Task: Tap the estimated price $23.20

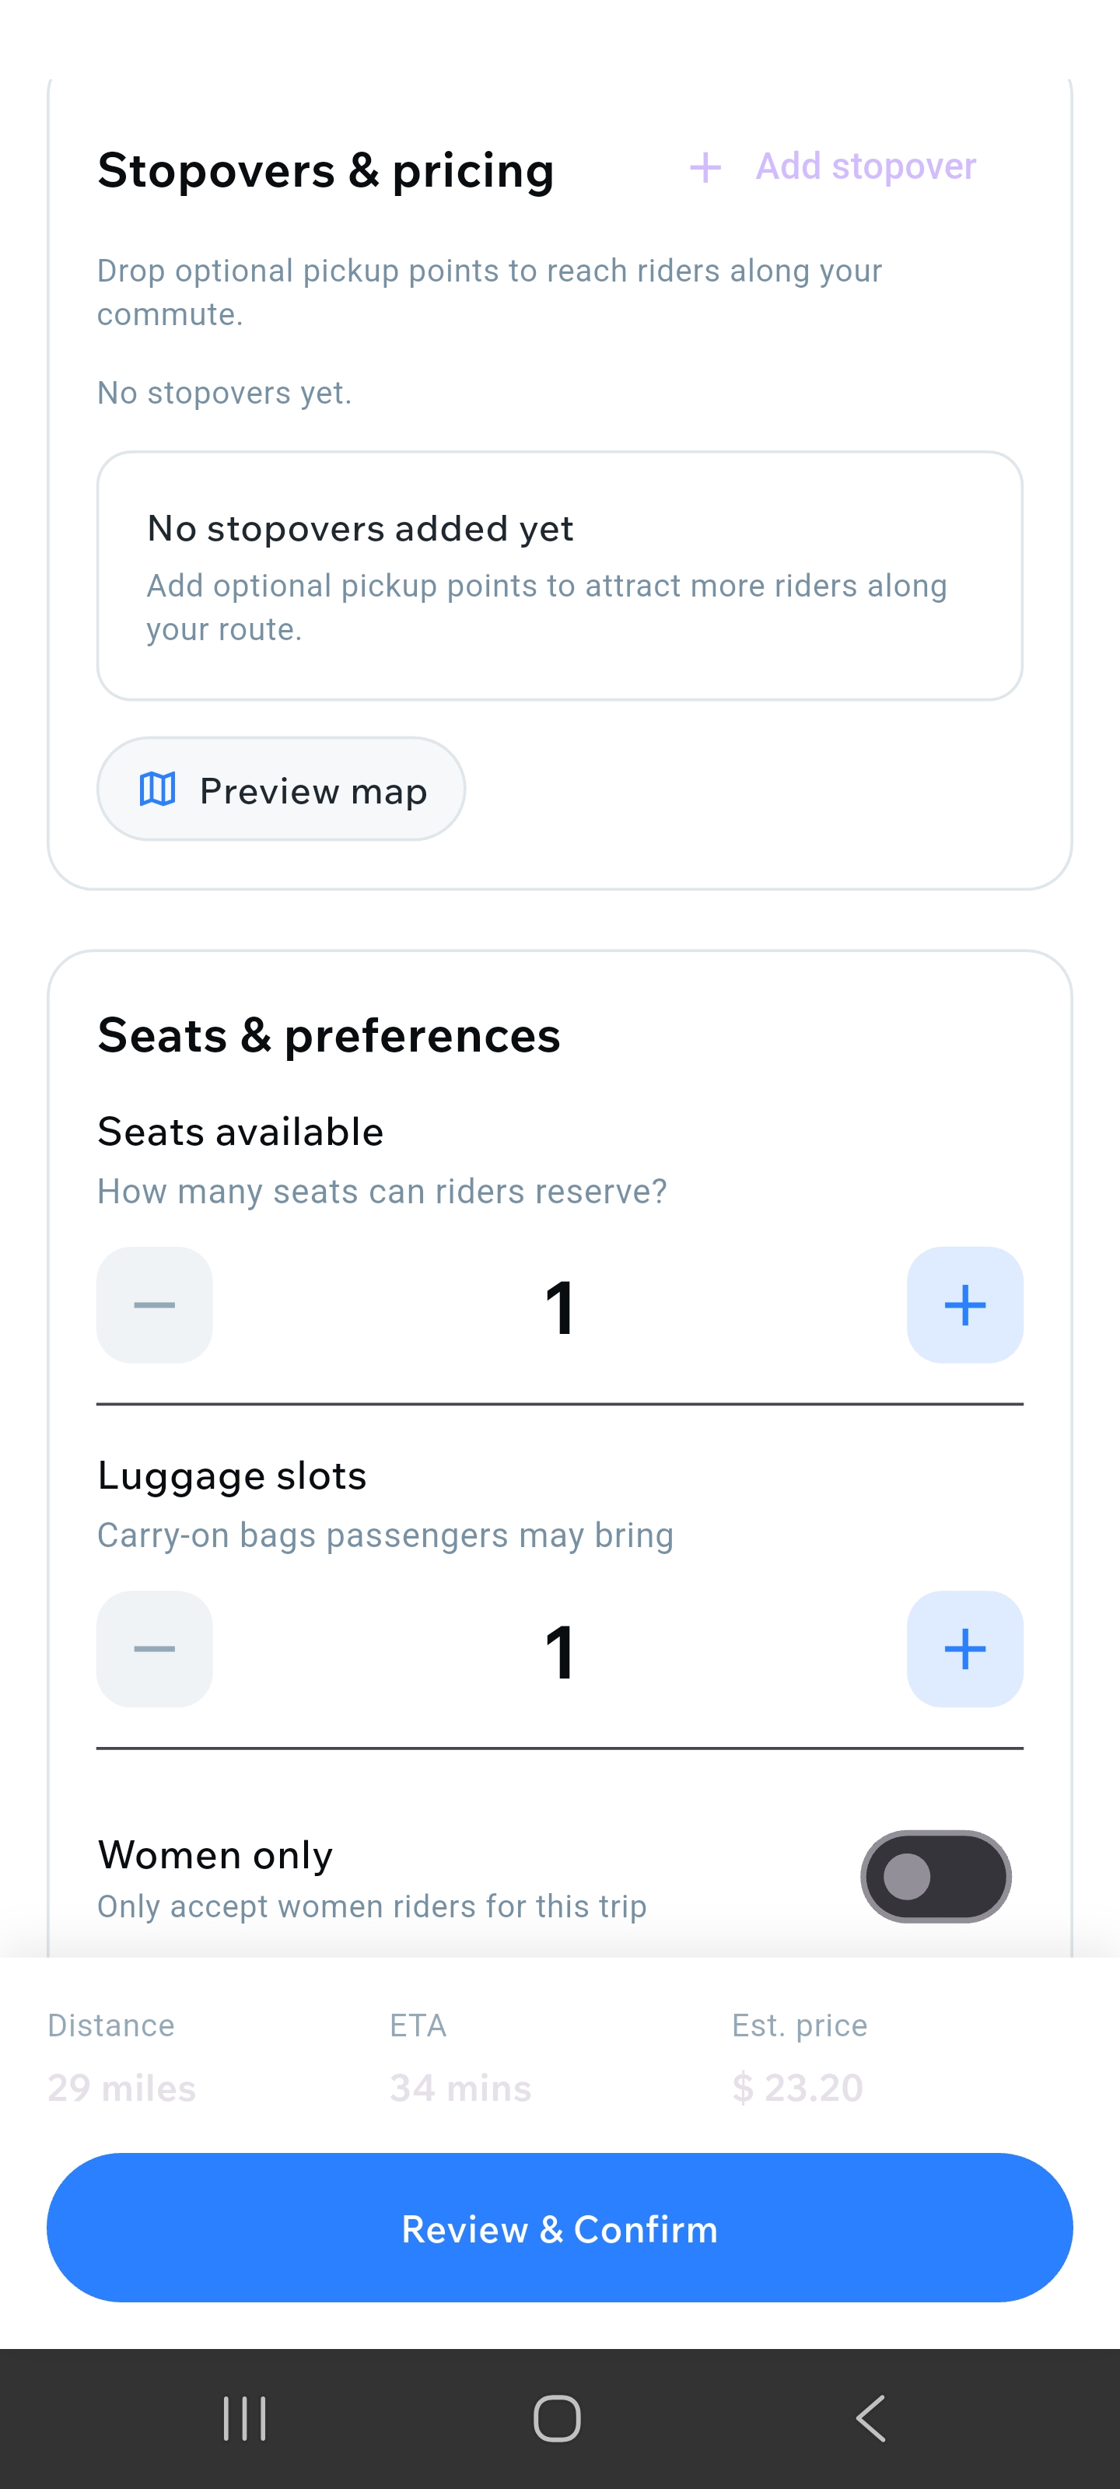Action: (797, 2087)
